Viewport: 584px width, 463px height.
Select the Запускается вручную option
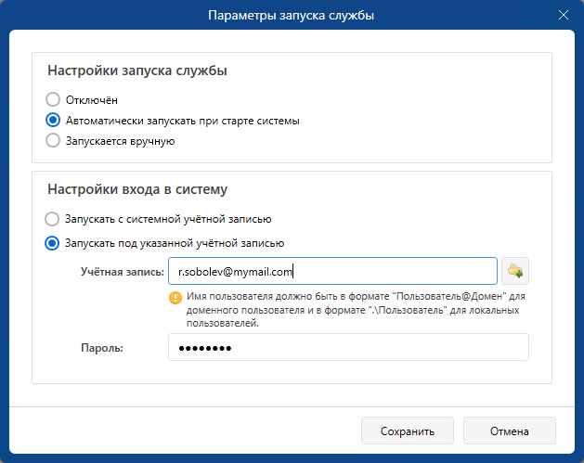pyautogui.click(x=53, y=141)
